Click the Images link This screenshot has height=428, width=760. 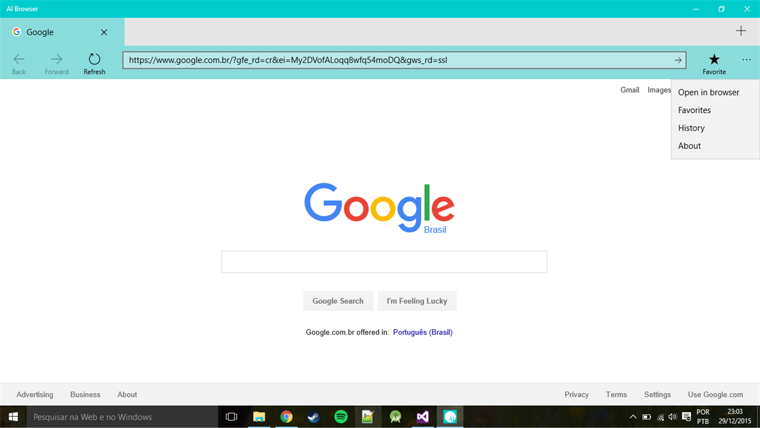coord(659,90)
